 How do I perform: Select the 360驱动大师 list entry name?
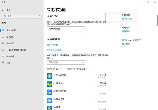pos(59,99)
